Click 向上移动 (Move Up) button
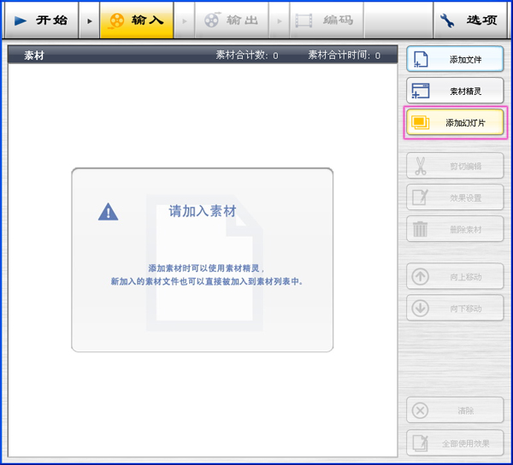 tap(455, 276)
